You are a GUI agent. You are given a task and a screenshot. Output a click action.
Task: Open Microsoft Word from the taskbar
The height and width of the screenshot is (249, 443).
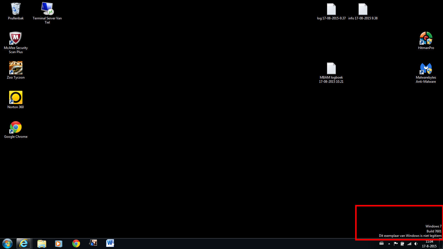pyautogui.click(x=110, y=243)
